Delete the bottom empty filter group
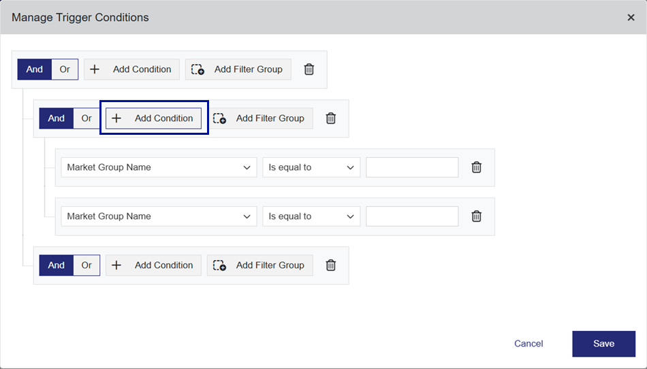The height and width of the screenshot is (369, 647). [x=331, y=266]
